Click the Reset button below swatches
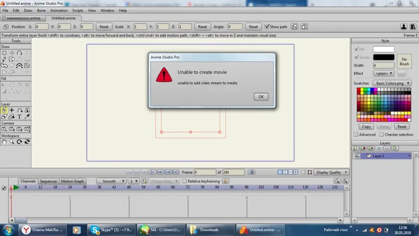Screen dimensions: 419x236 [402, 126]
